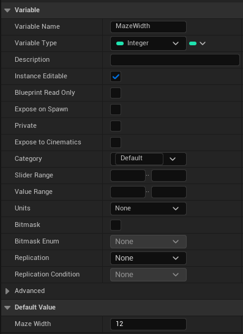This screenshot has width=243, height=334.
Task: Click the Slider Range maximum field
Action: [169, 176]
